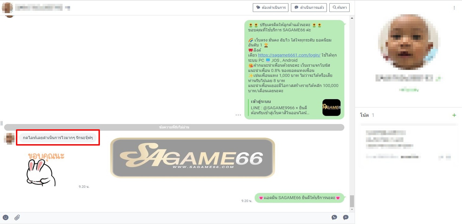Viewport: 462px width, 224px height.
Task: Click the SAGAME66 banner image in chat
Action: (192, 158)
